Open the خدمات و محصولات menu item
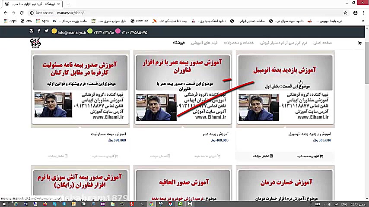 [239, 43]
